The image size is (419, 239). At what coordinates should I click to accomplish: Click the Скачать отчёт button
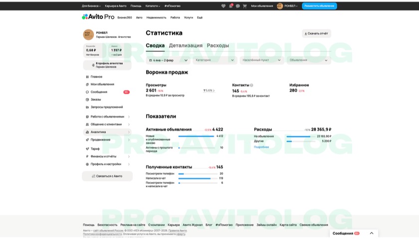pyautogui.click(x=316, y=33)
